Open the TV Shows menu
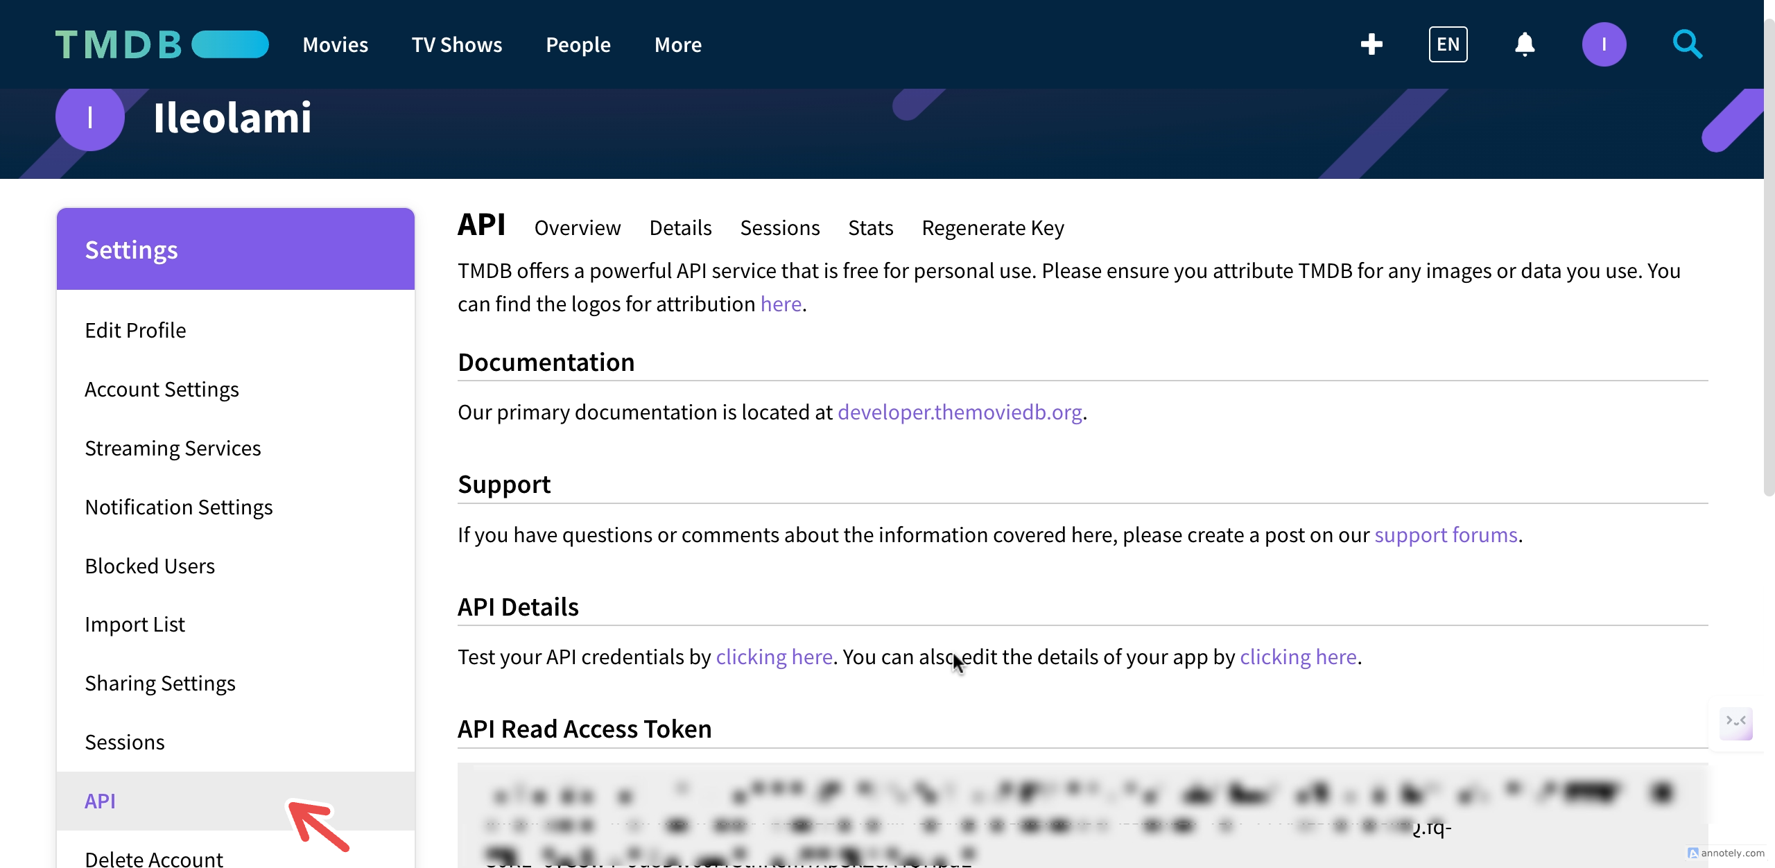The height and width of the screenshot is (868, 1775). [456, 44]
